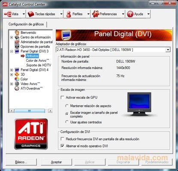
Task: Click the Video Avivo film reel icon
Action: 17,84
